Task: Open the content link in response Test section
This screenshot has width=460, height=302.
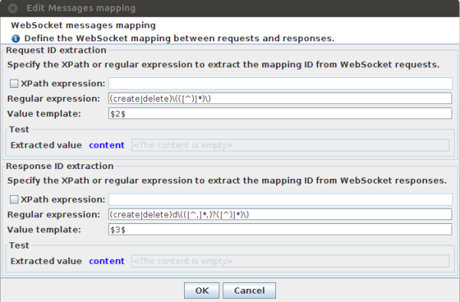Action: [107, 261]
